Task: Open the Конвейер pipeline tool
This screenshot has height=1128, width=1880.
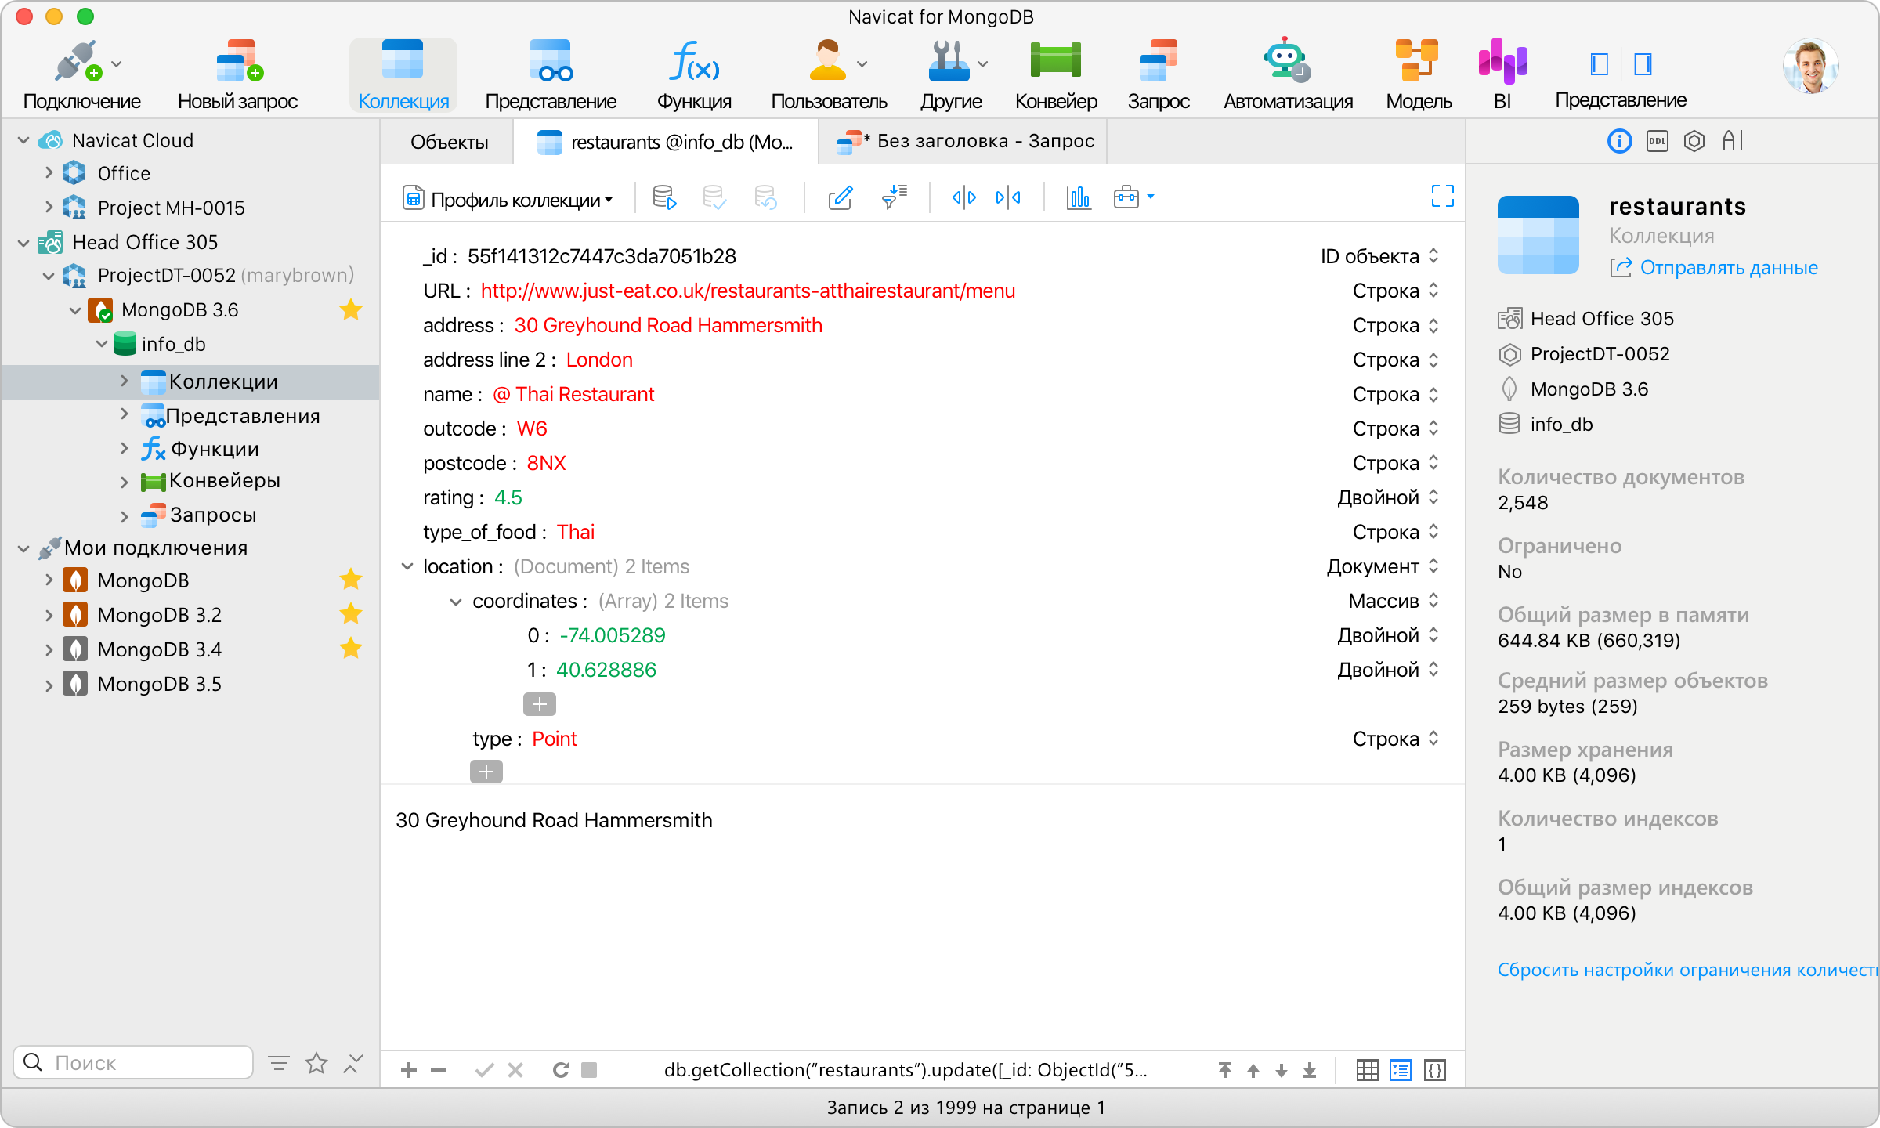Action: click(x=1056, y=75)
